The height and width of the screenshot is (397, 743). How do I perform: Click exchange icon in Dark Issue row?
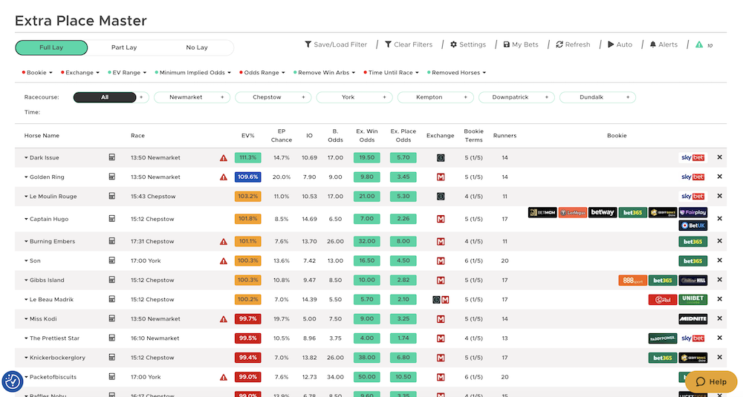441,158
